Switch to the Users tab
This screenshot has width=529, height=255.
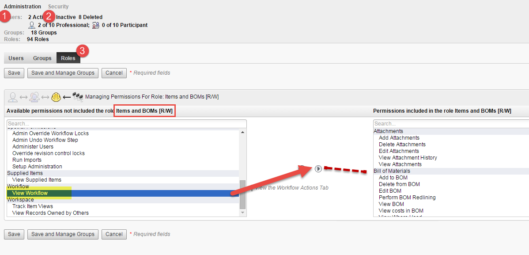[16, 58]
